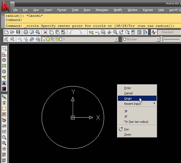The height and width of the screenshot is (163, 181).
Task: Save the drawing with the floppy disk icon
Action: pos(18,32)
